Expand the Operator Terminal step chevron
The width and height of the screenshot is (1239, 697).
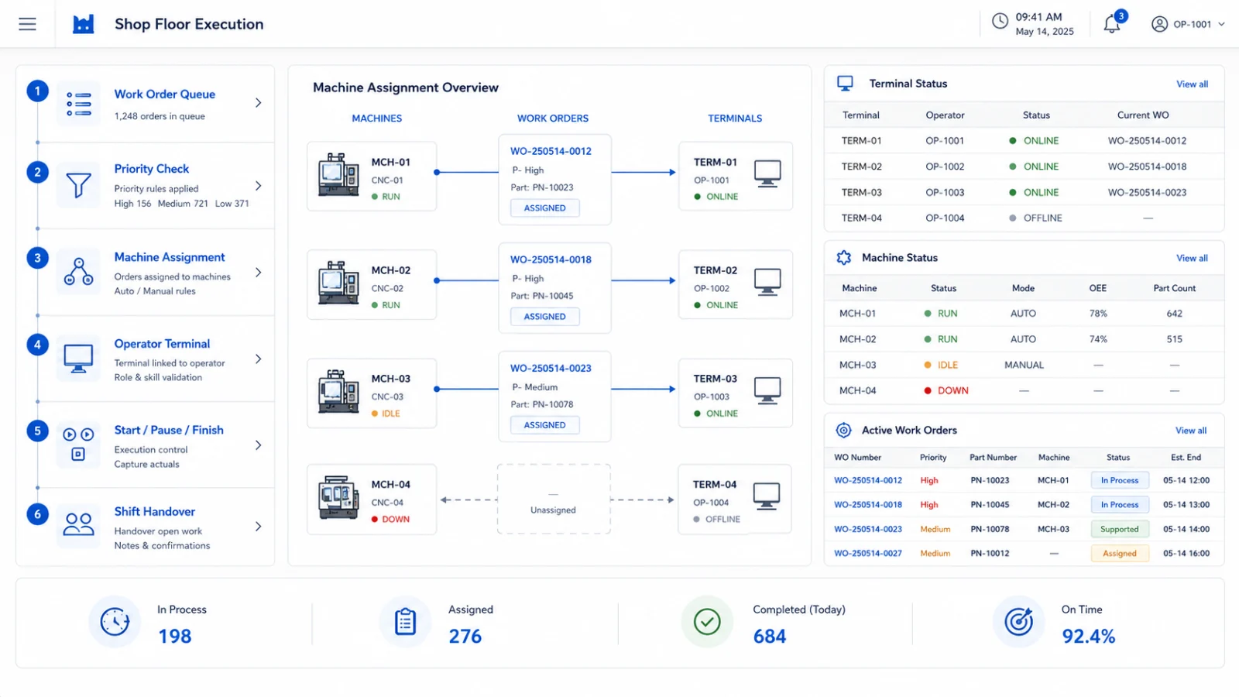pos(259,359)
